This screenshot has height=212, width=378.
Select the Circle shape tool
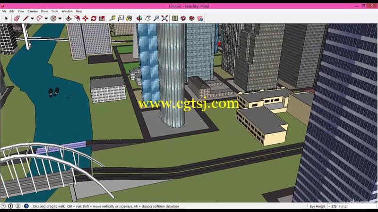point(53,18)
